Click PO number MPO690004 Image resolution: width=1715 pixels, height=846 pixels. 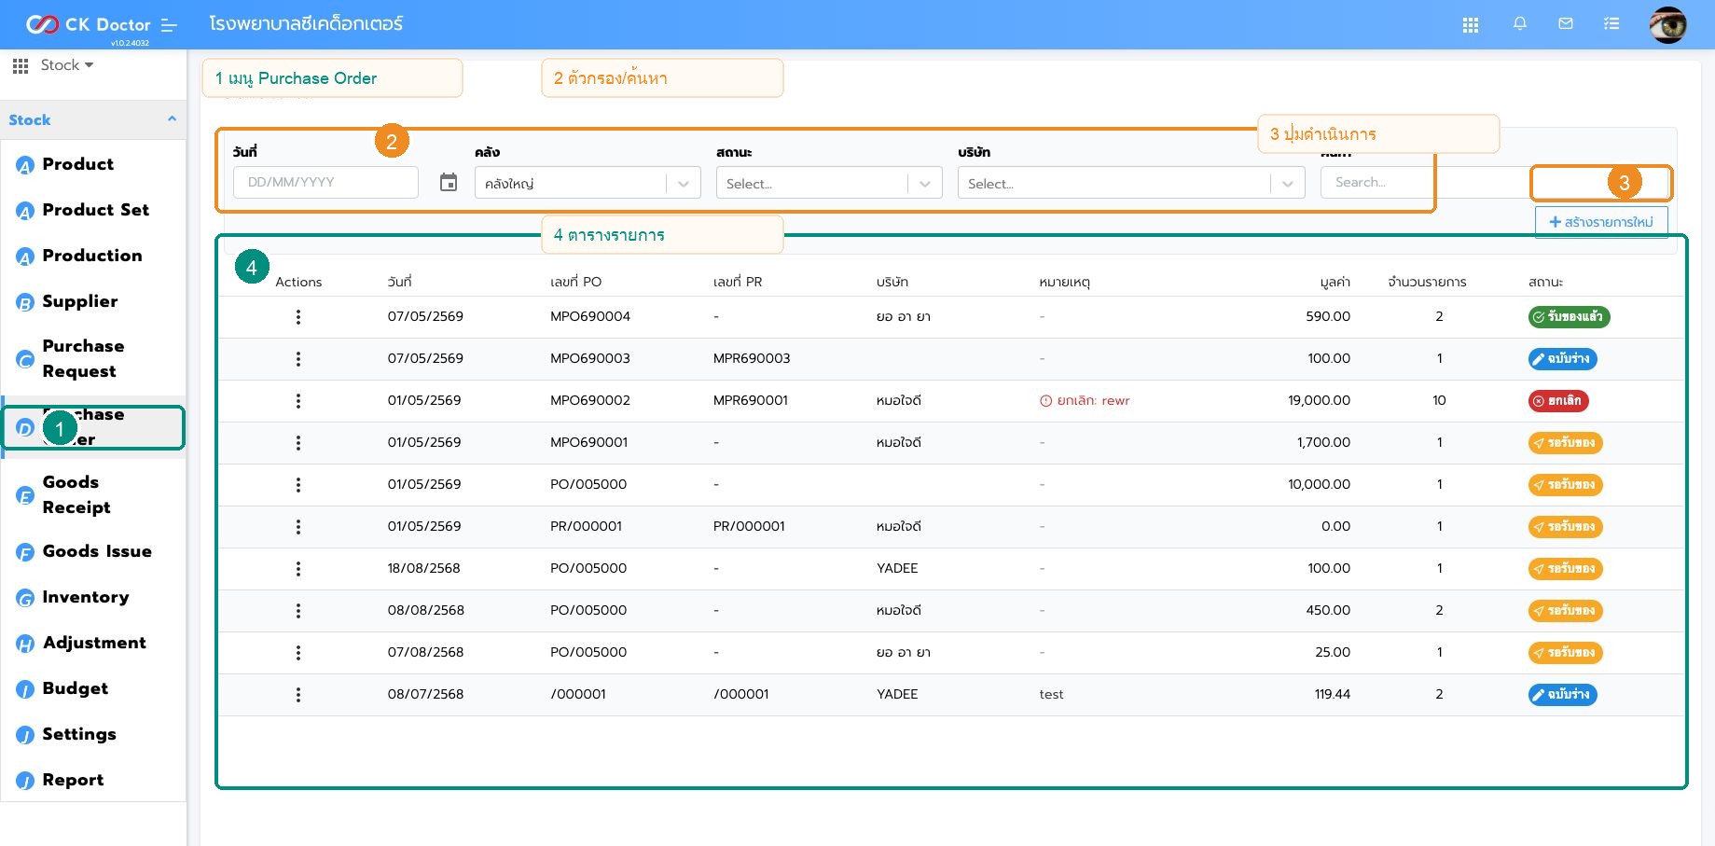(x=590, y=316)
